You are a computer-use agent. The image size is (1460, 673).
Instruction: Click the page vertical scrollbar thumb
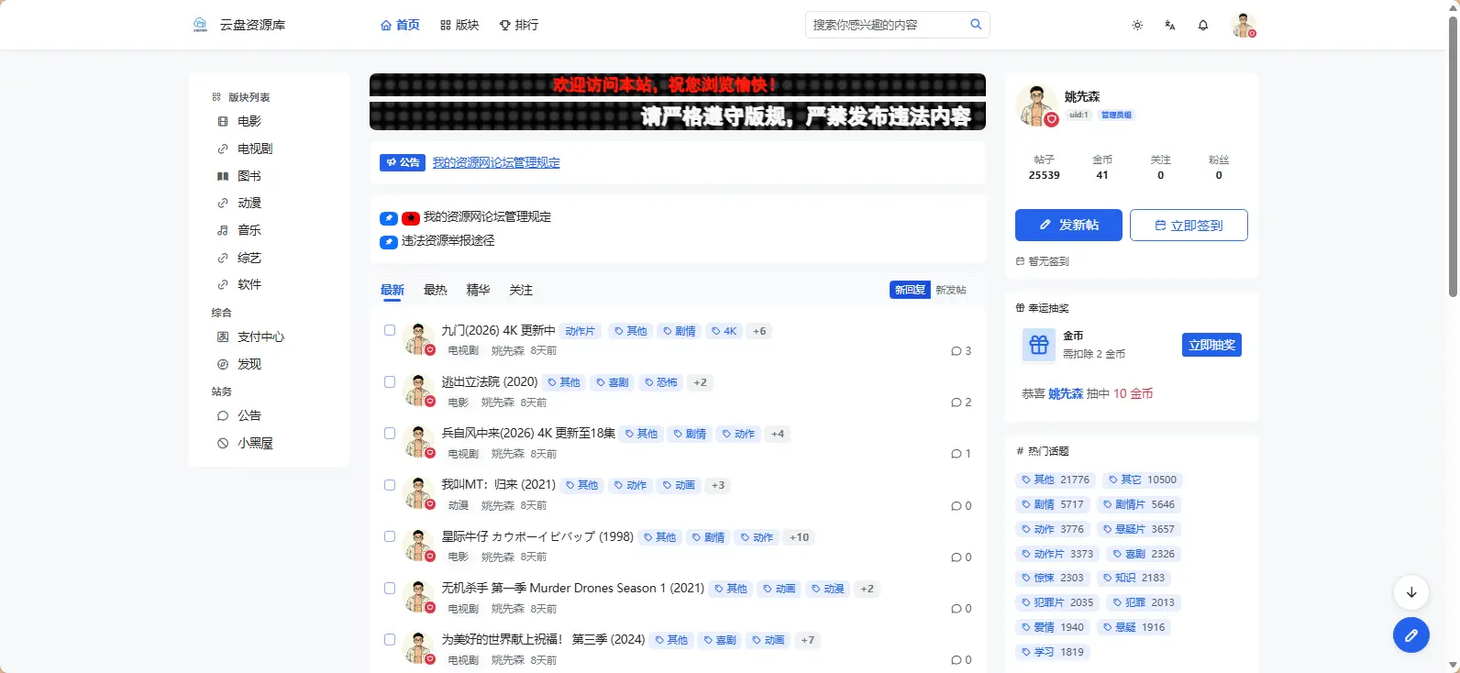click(1453, 156)
